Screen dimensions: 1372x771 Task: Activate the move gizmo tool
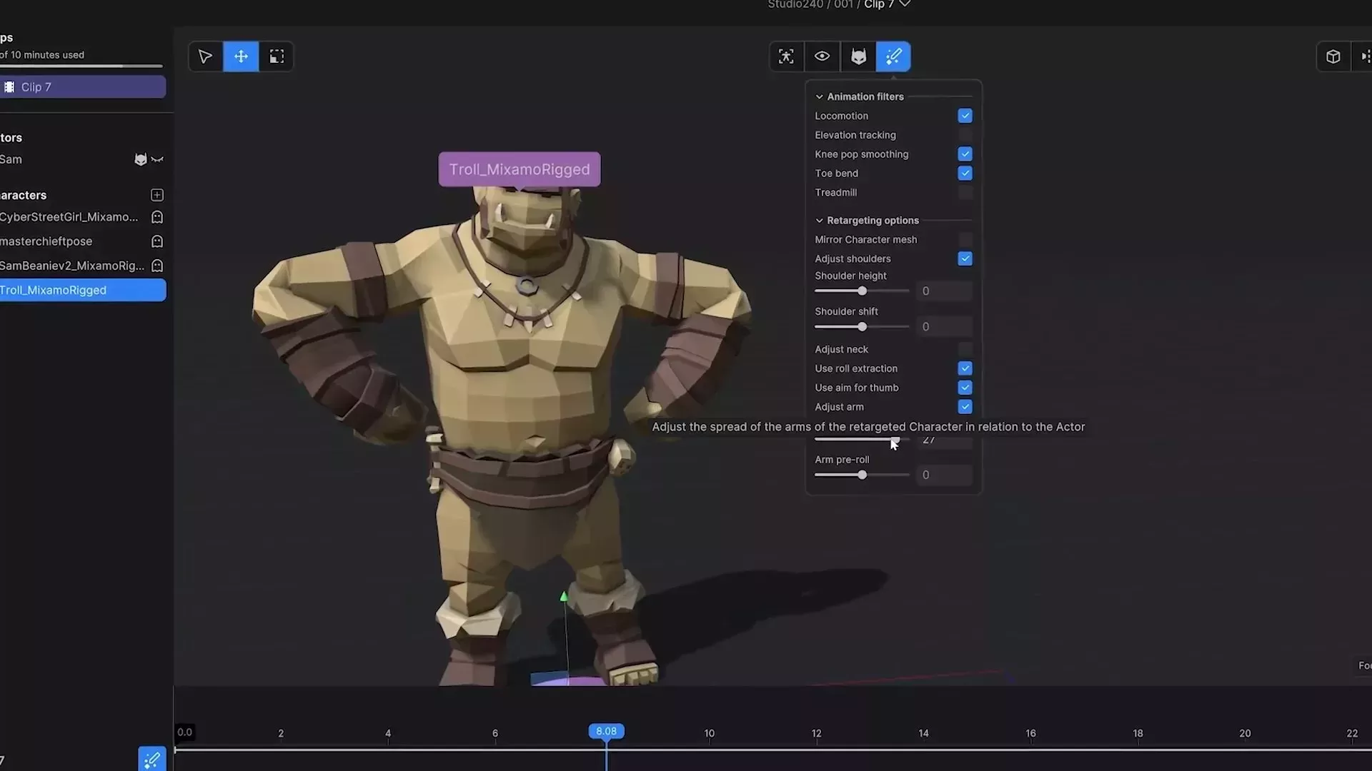[241, 56]
